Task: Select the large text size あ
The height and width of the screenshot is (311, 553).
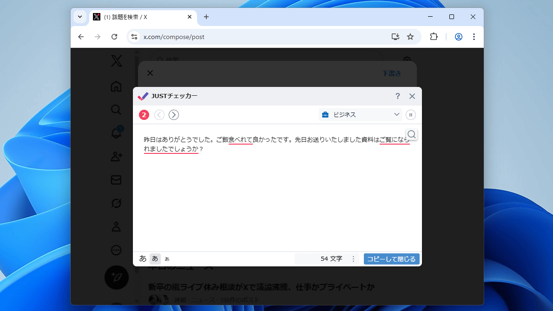Action: point(143,258)
